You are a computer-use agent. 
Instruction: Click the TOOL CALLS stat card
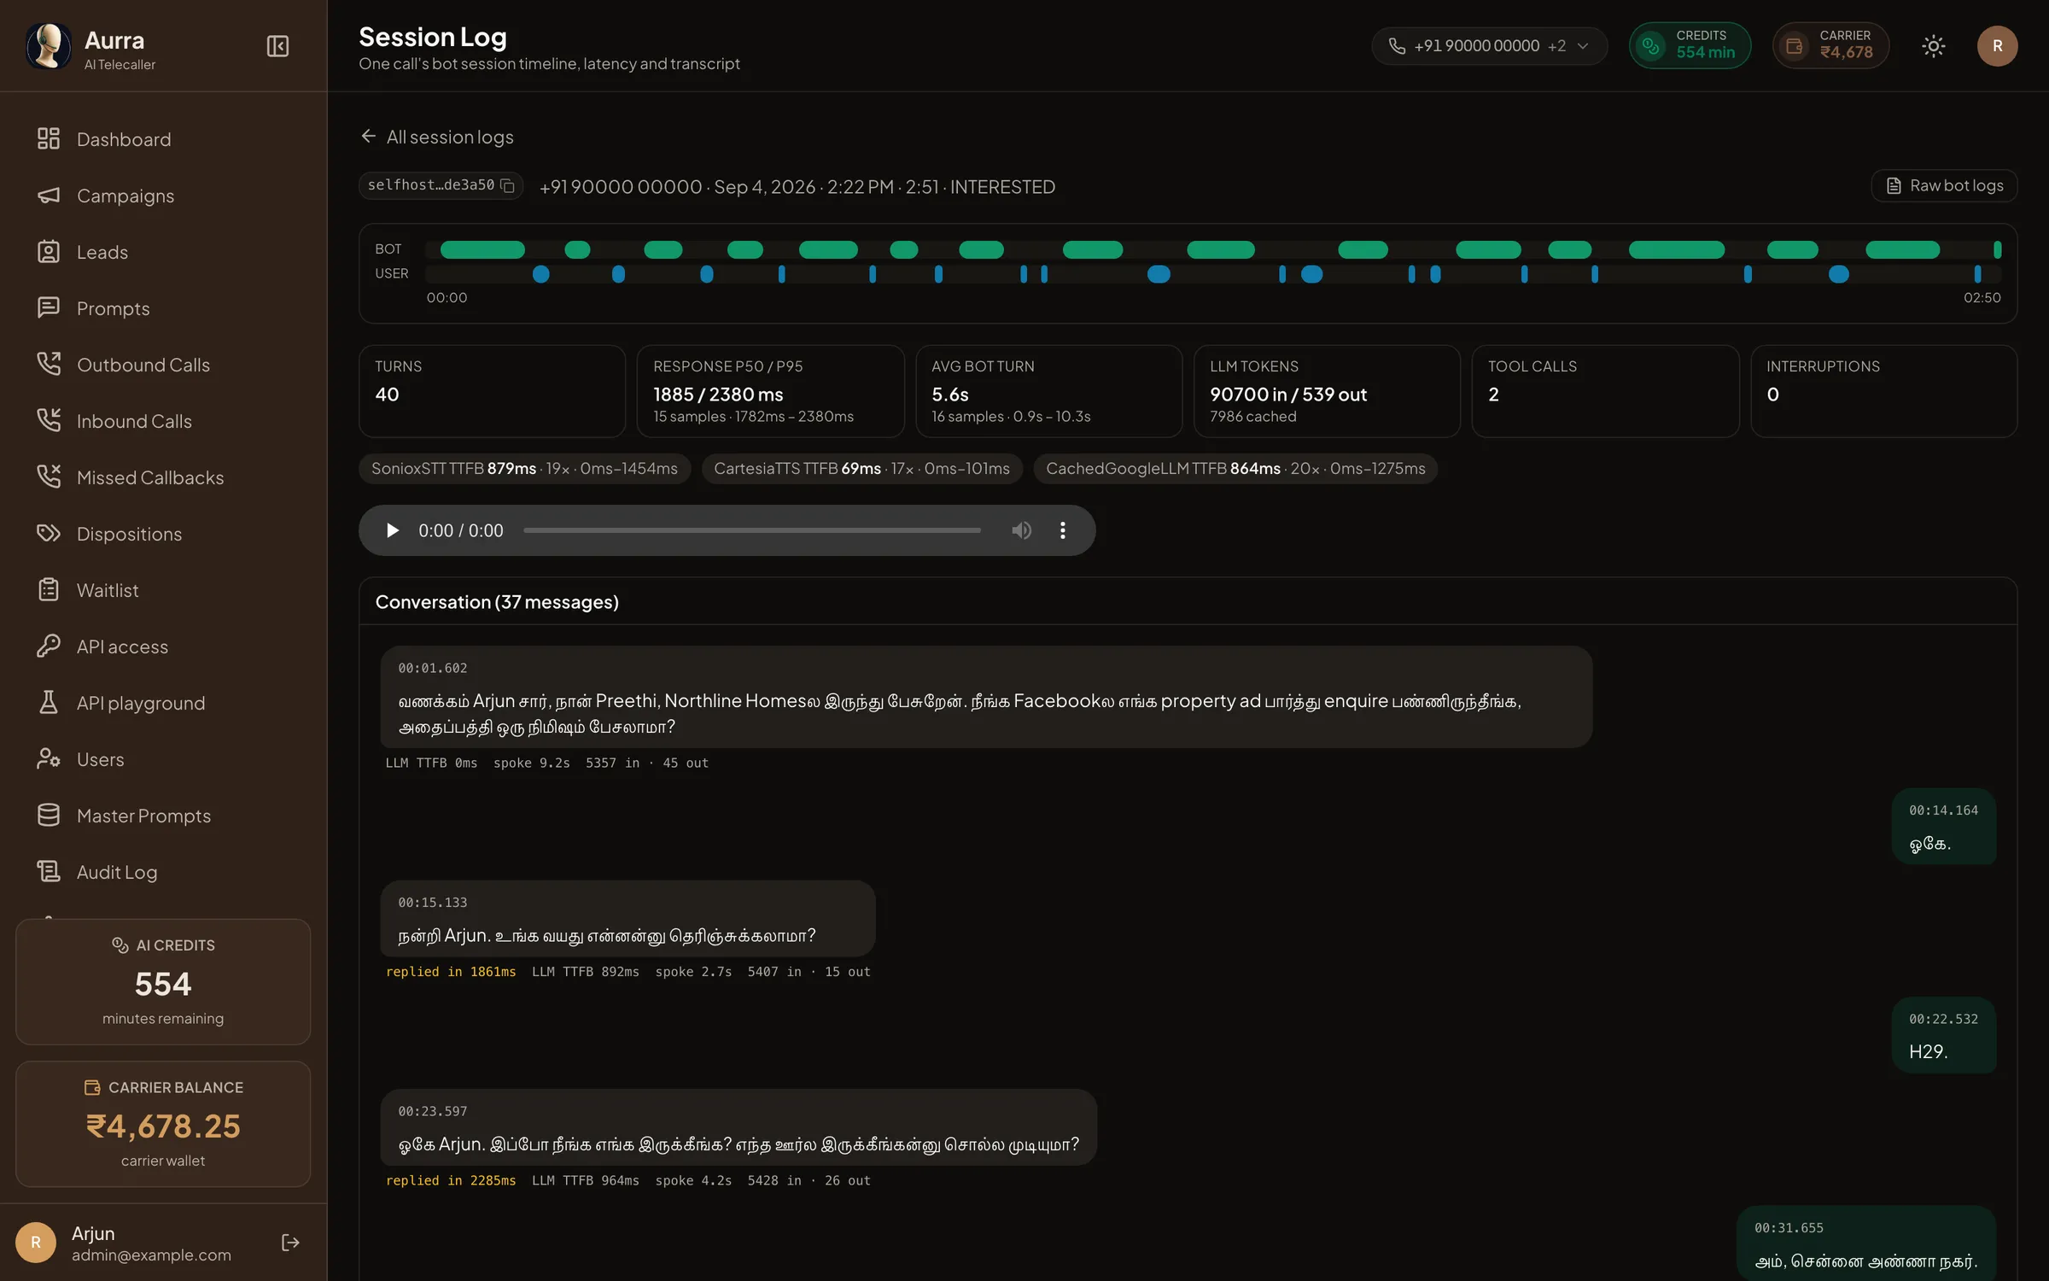[x=1605, y=391]
